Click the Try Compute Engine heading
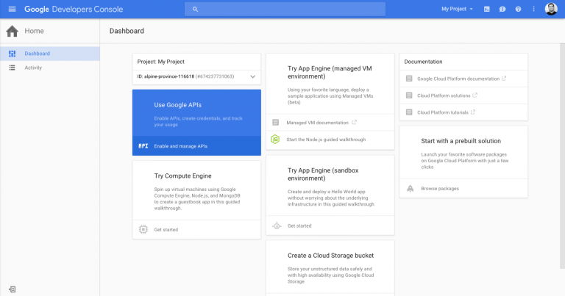Viewport: 565px width, 296px height. pyautogui.click(x=182, y=176)
